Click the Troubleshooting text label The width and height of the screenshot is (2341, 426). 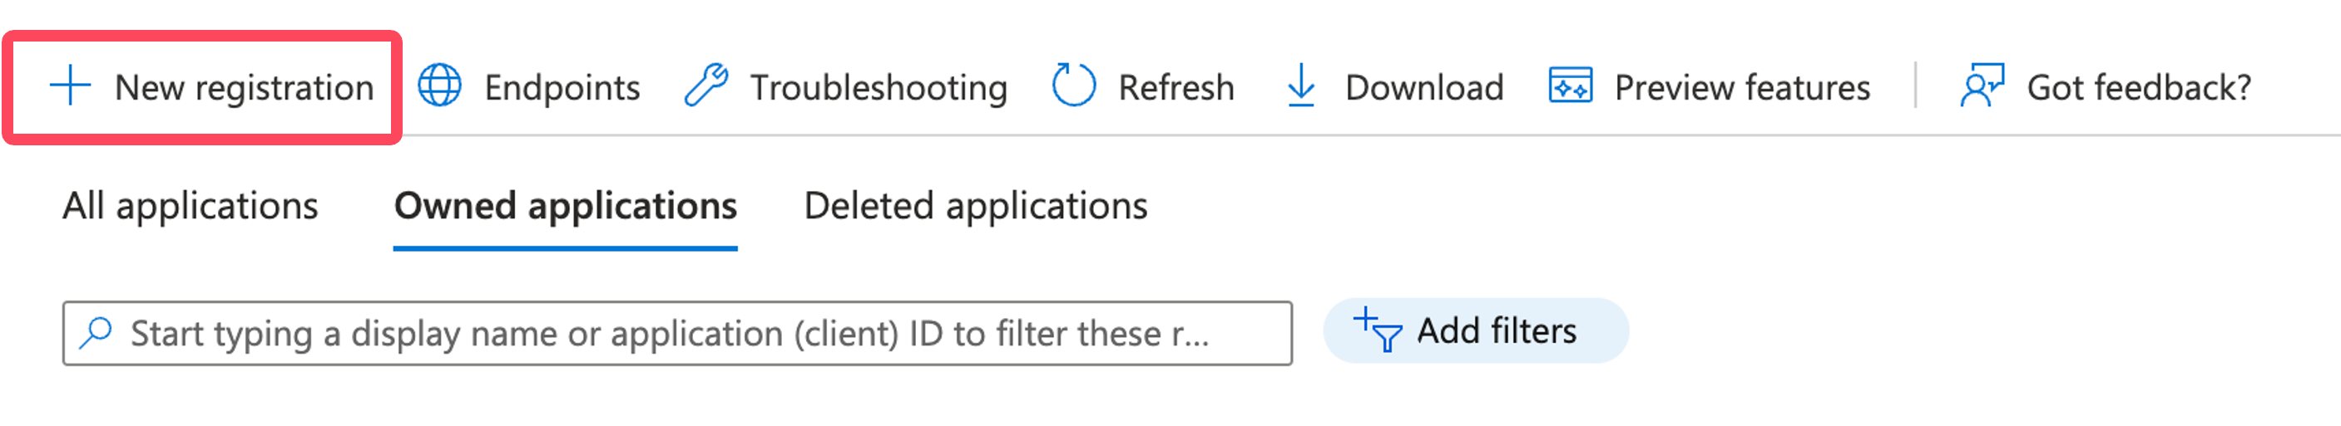point(878,88)
